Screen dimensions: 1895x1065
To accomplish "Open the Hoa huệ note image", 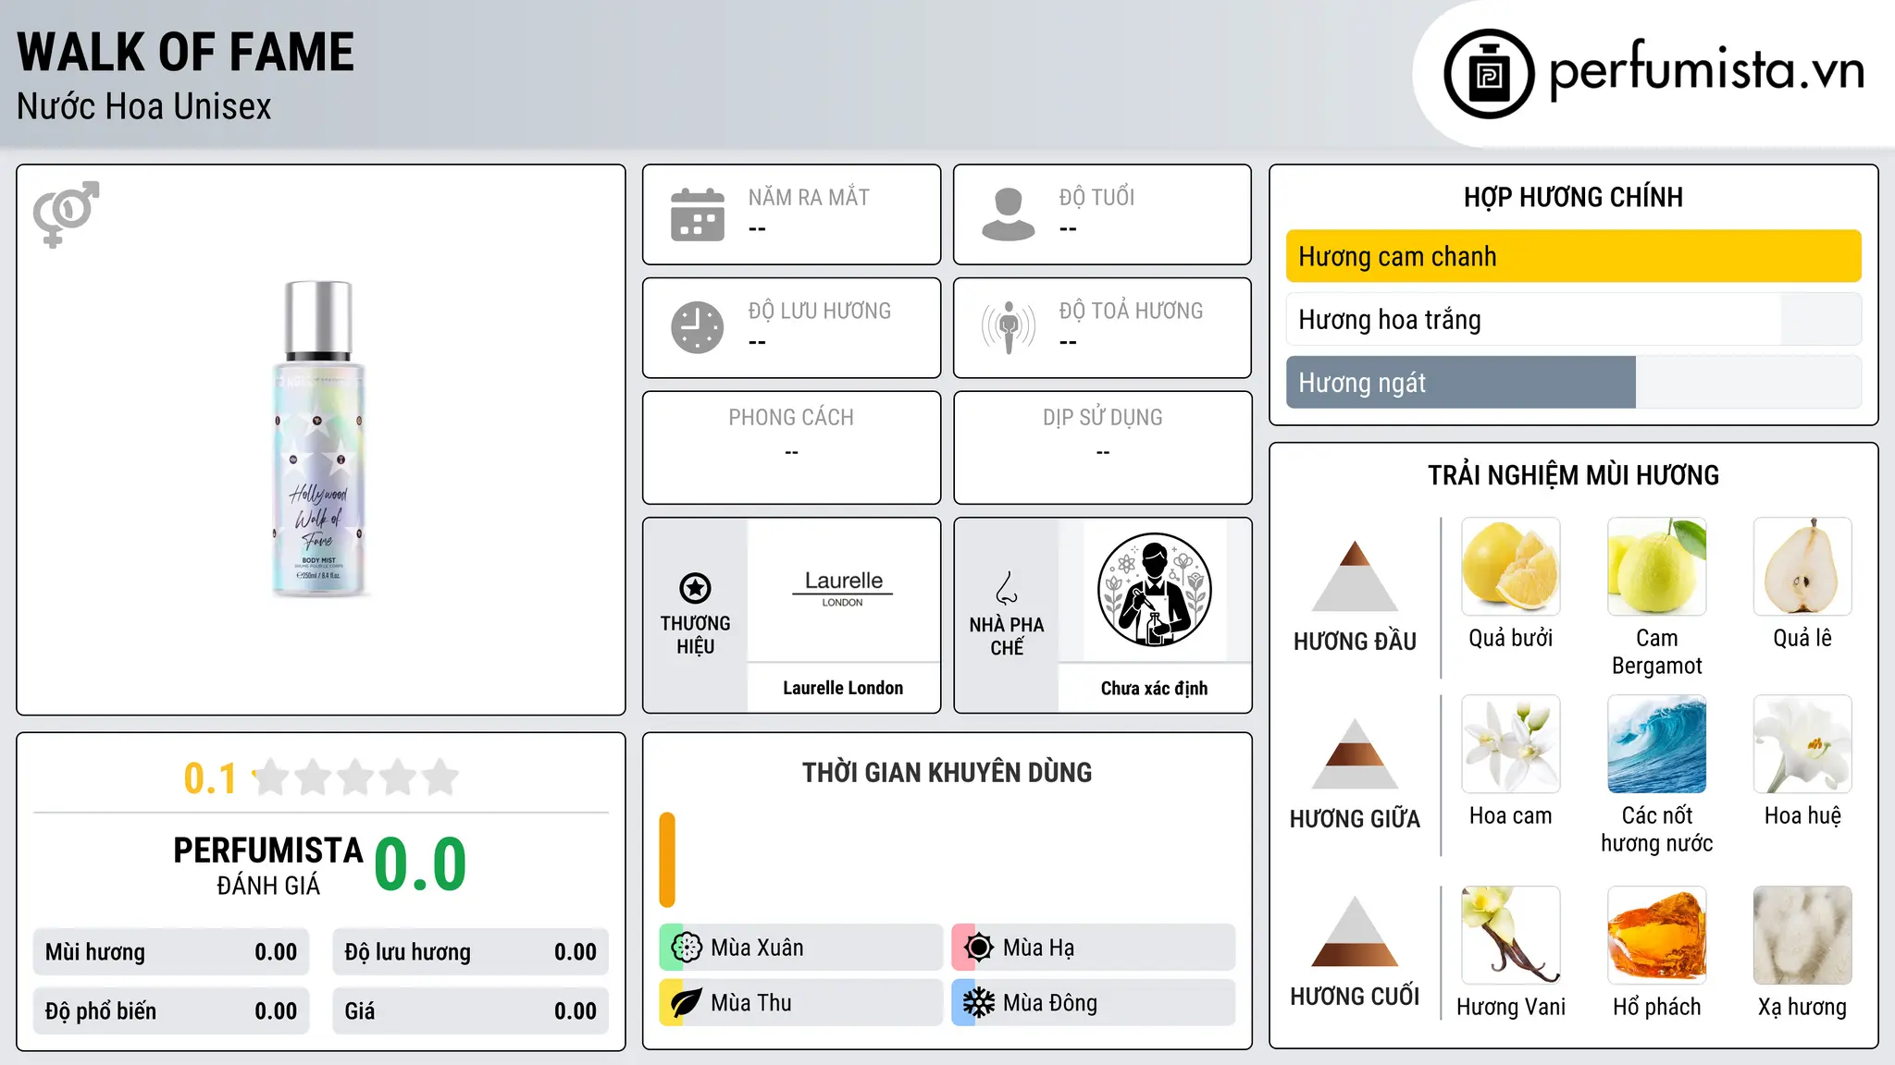I will coord(1802,744).
